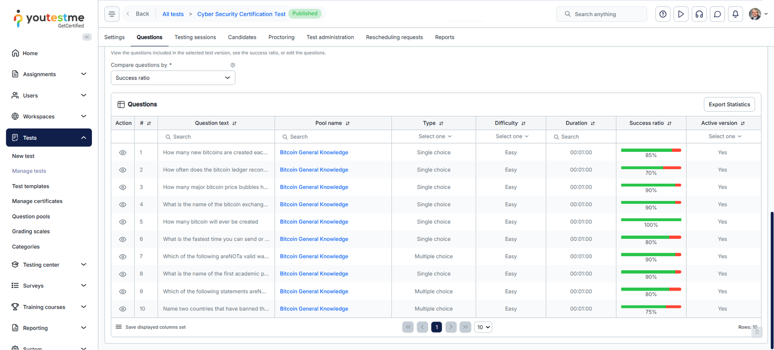774x350 pixels.
Task: View question 10 using its eye icon
Action: (x=123, y=309)
